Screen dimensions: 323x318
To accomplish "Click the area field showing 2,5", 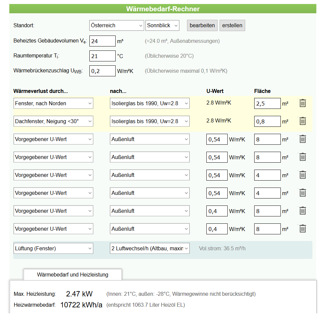I will click(268, 103).
